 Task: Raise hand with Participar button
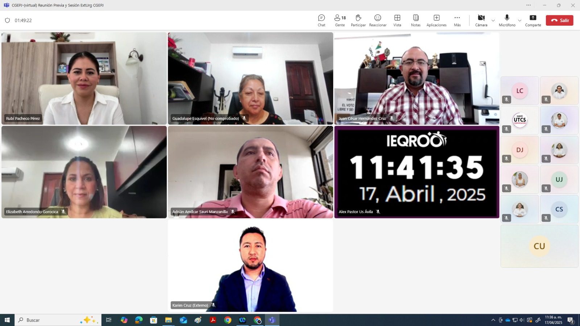click(358, 21)
